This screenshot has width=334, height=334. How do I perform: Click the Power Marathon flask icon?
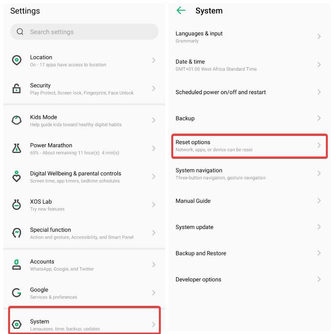pos(17,148)
